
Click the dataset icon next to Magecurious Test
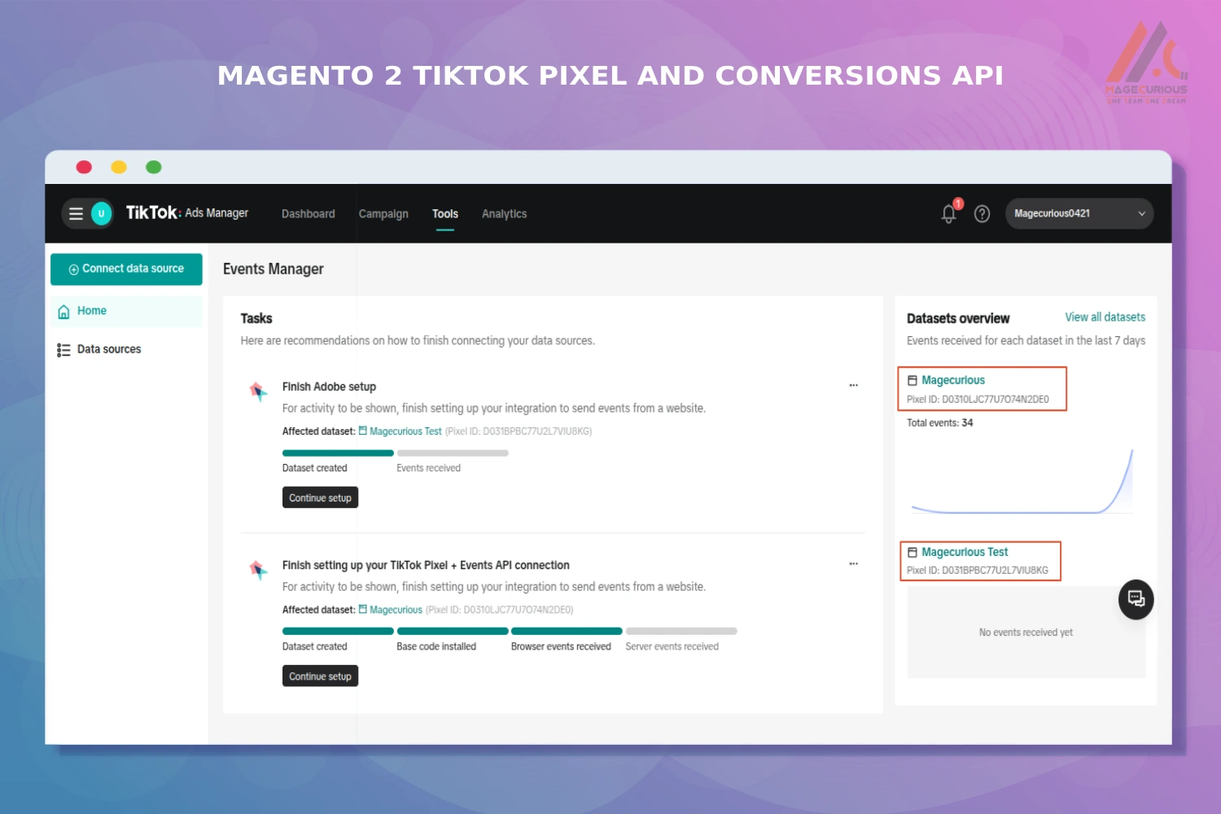pyautogui.click(x=912, y=552)
